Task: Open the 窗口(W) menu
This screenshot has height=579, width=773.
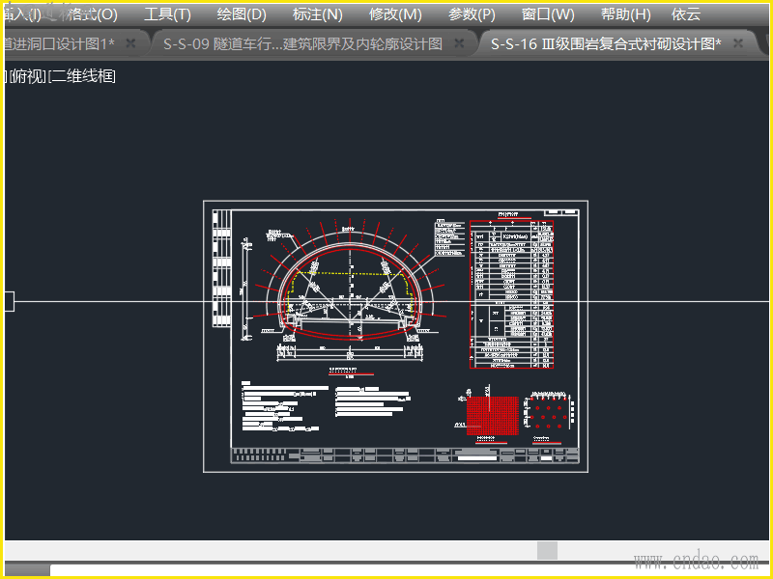Action: pyautogui.click(x=548, y=14)
